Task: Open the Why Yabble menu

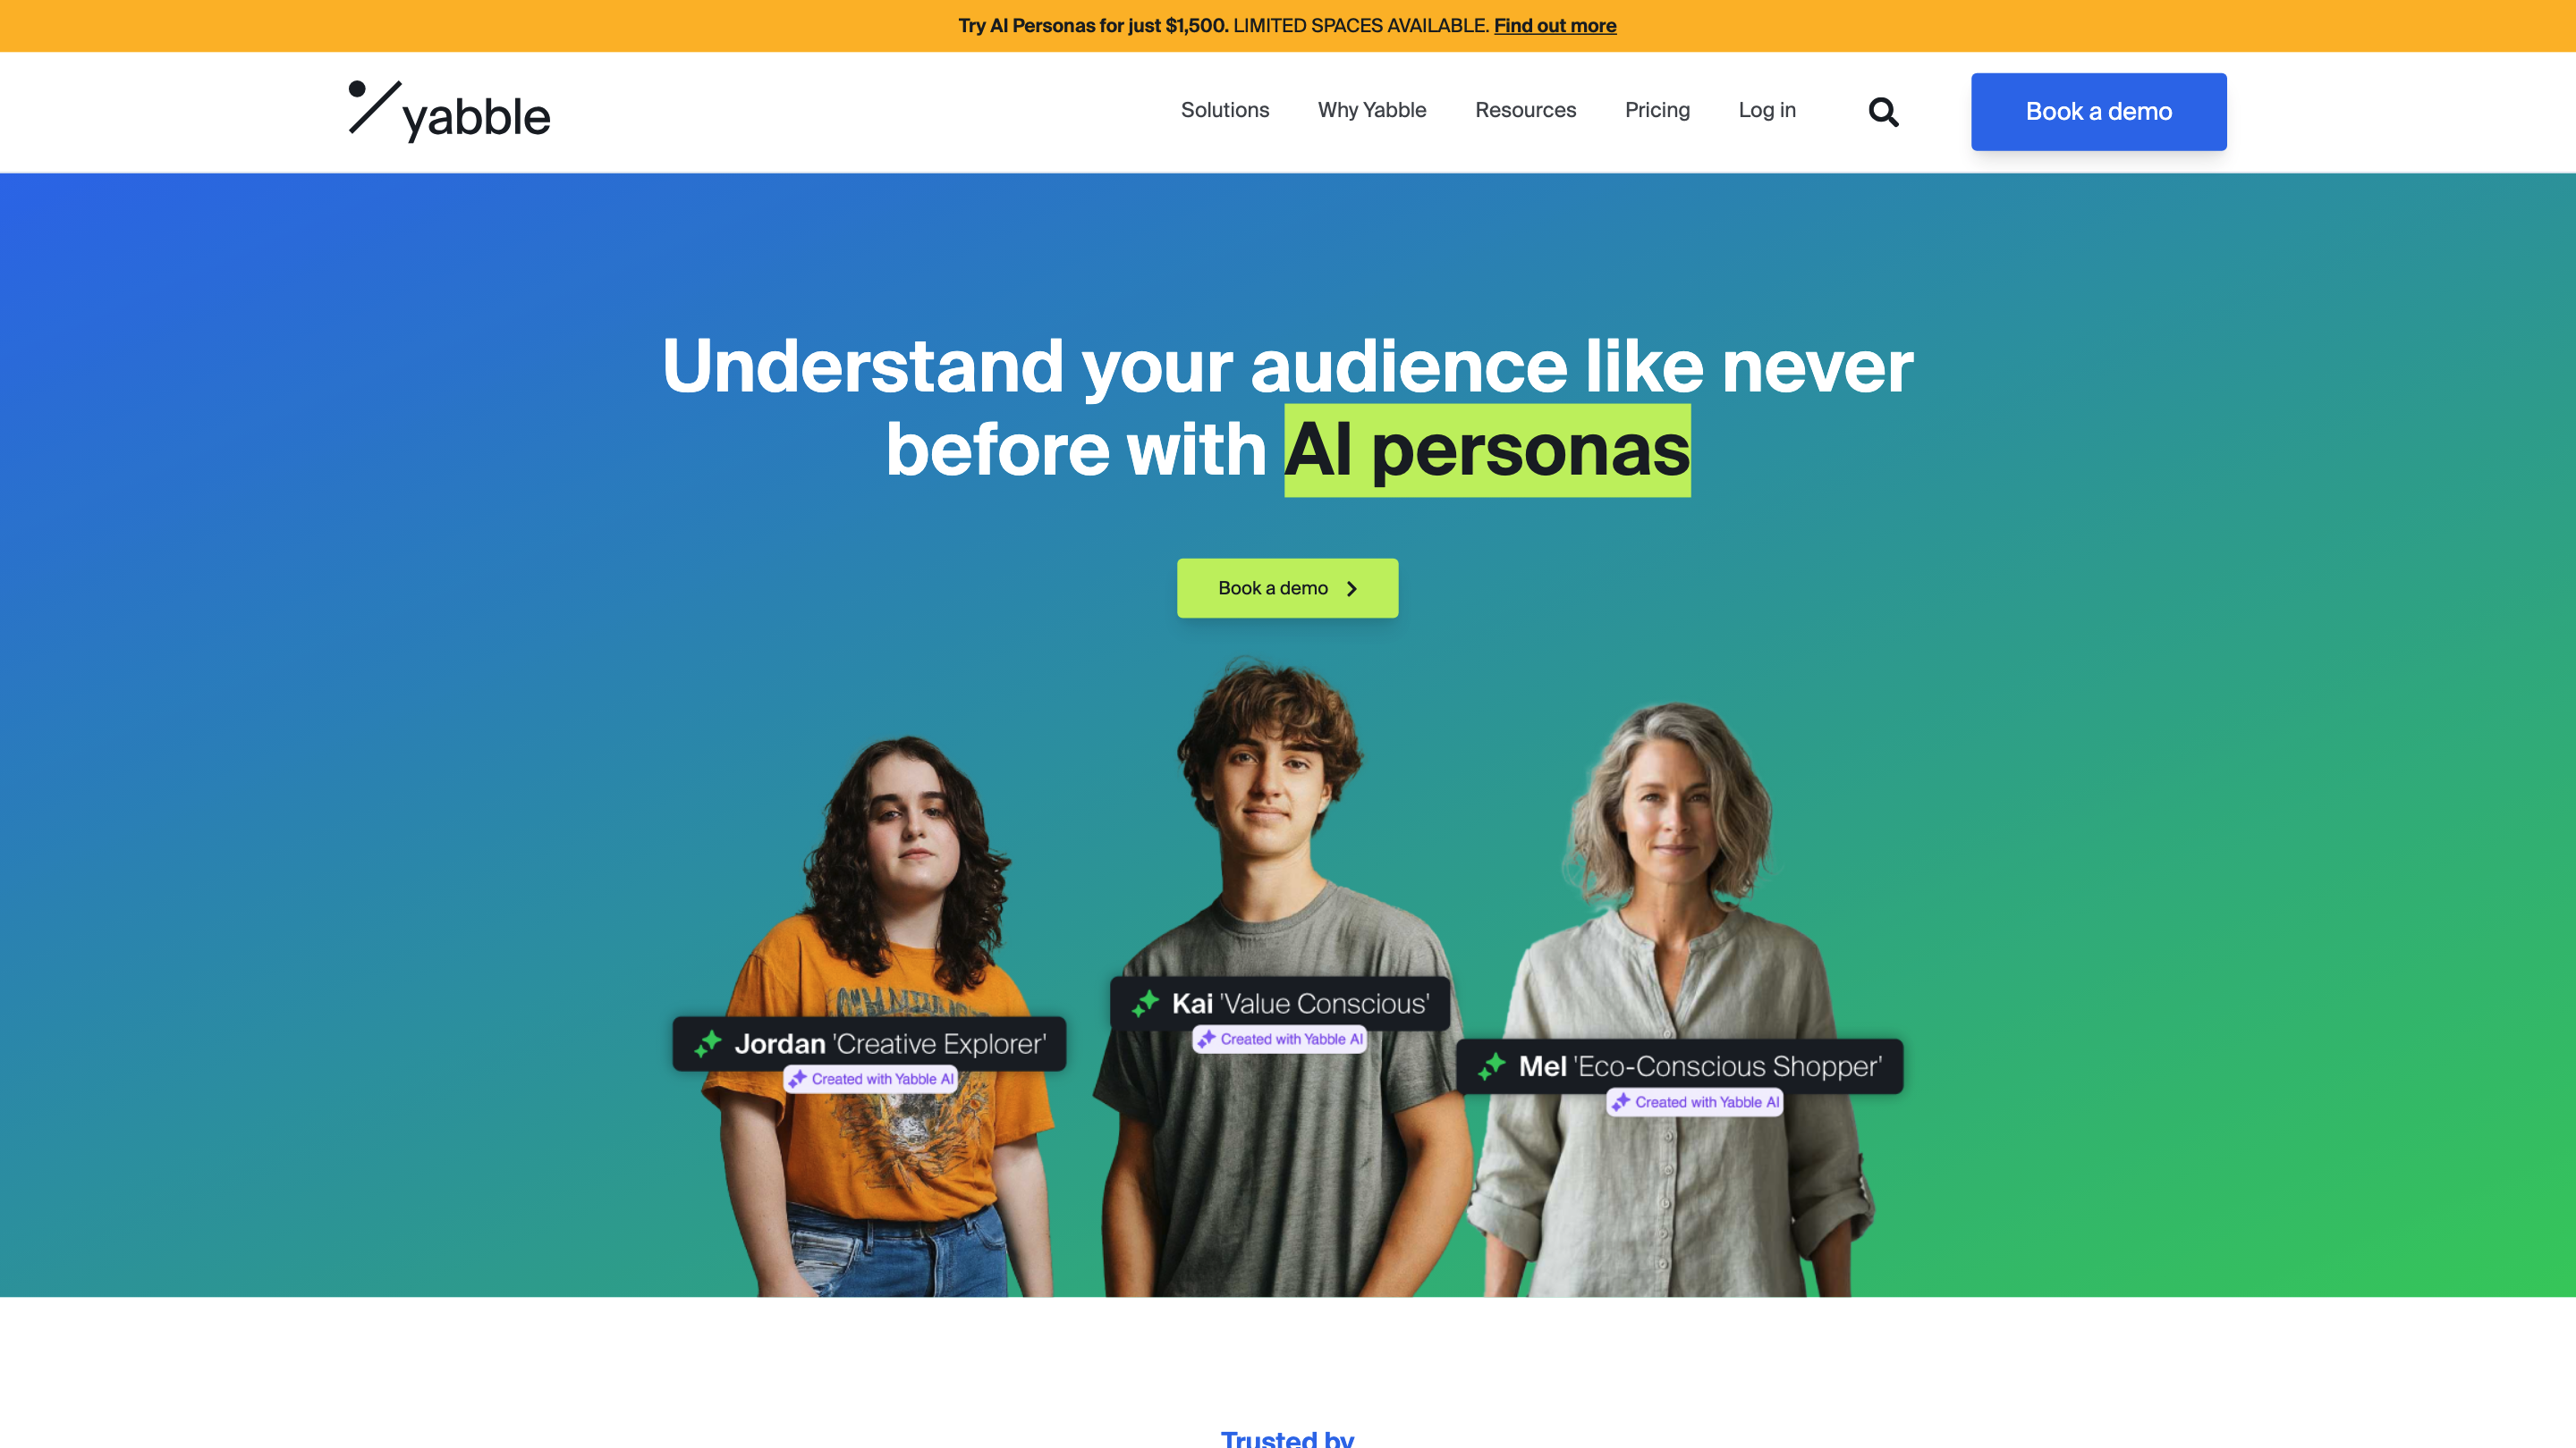Action: pos(1372,110)
